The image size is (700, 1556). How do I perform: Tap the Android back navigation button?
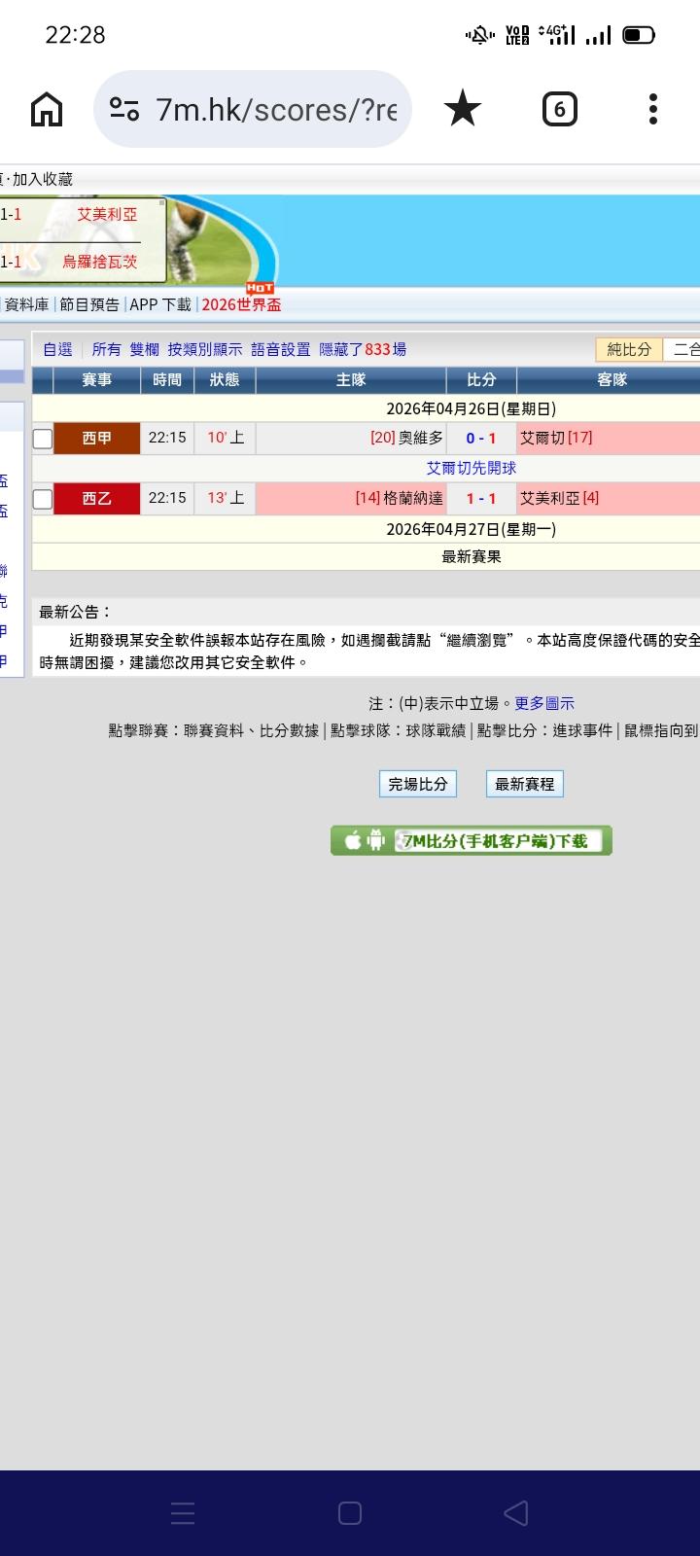[516, 1512]
